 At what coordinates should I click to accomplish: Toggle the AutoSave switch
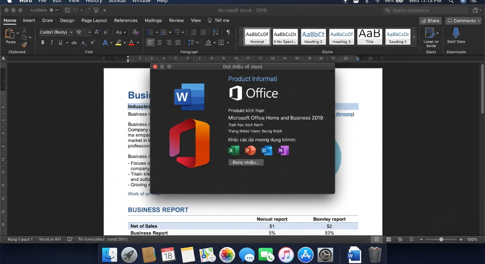coord(55,10)
